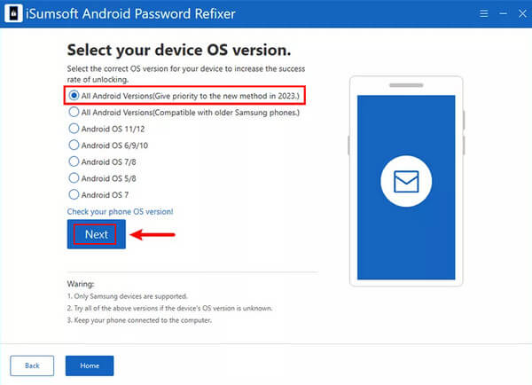Image resolution: width=532 pixels, height=385 pixels.
Task: Open Check your phone OS version link
Action: (x=120, y=211)
